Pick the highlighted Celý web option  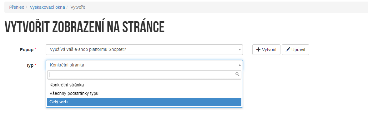(x=144, y=102)
